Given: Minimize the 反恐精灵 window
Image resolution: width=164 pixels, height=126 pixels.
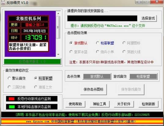Looking at the screenshot, I should tap(139, 2).
